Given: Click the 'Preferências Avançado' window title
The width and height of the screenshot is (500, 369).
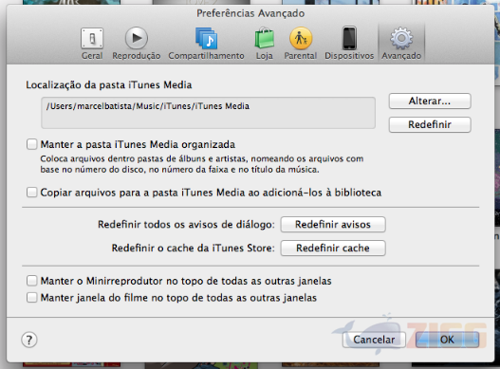Looking at the screenshot, I should coord(250,13).
